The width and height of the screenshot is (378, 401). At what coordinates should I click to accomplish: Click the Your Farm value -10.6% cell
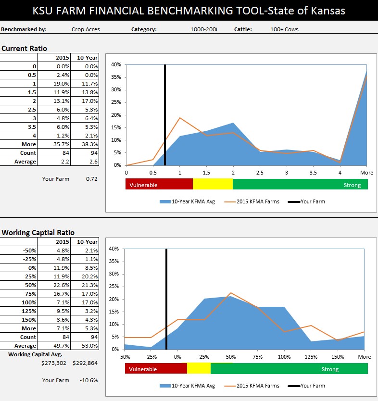[x=89, y=380]
